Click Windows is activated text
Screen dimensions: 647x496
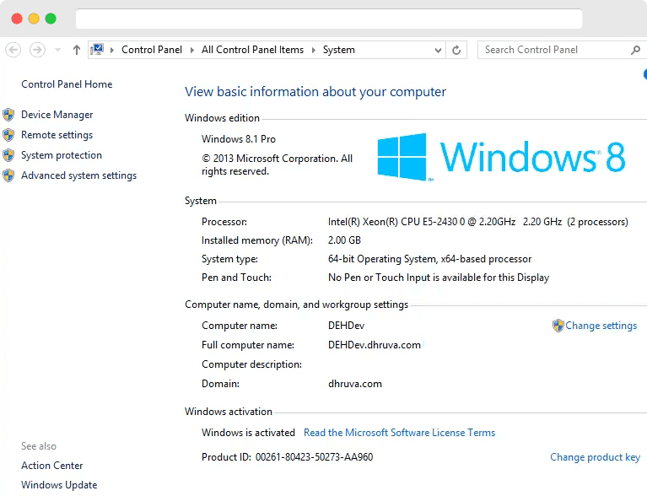click(248, 433)
